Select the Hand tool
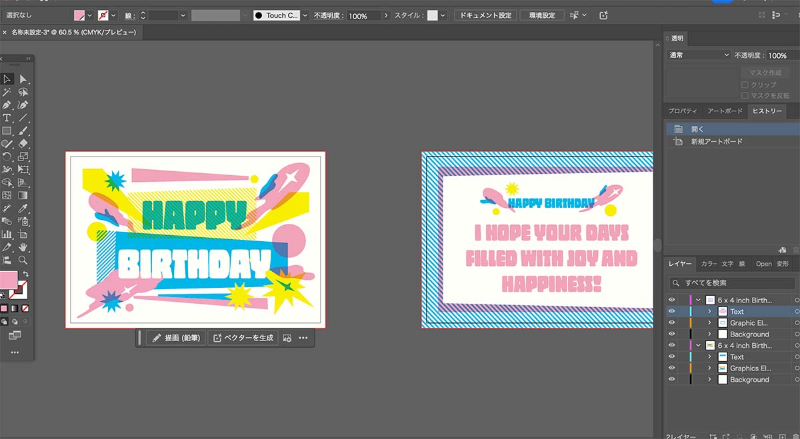The image size is (800, 439). pos(23,247)
